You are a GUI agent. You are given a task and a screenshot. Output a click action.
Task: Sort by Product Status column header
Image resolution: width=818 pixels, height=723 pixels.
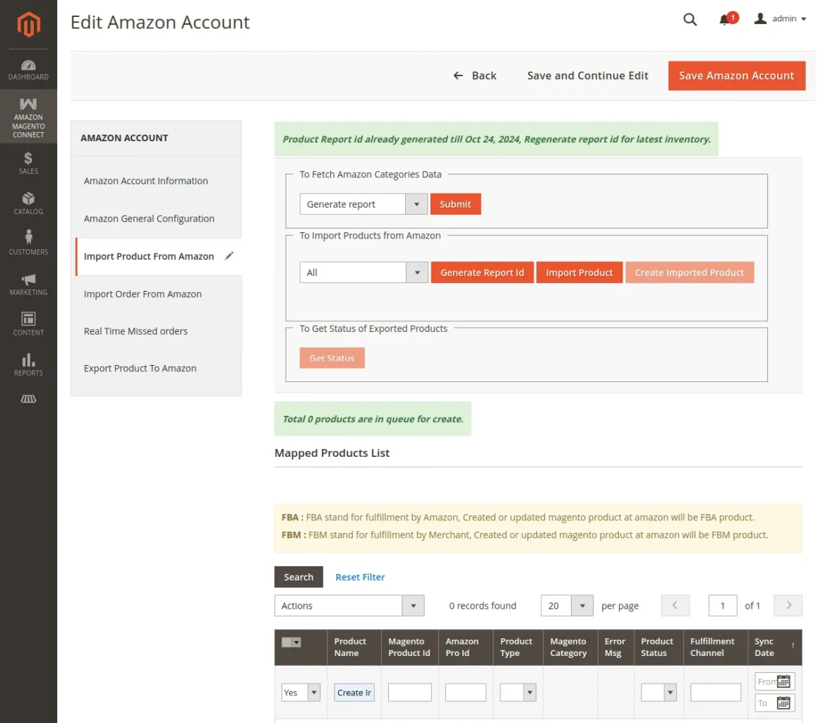click(x=658, y=647)
